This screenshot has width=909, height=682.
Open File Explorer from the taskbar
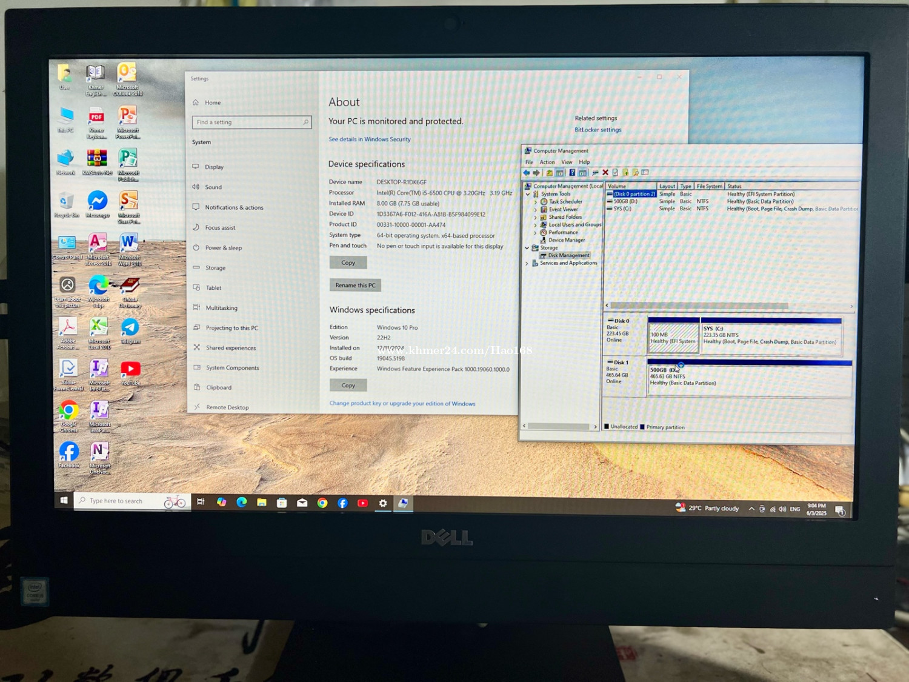tap(261, 502)
